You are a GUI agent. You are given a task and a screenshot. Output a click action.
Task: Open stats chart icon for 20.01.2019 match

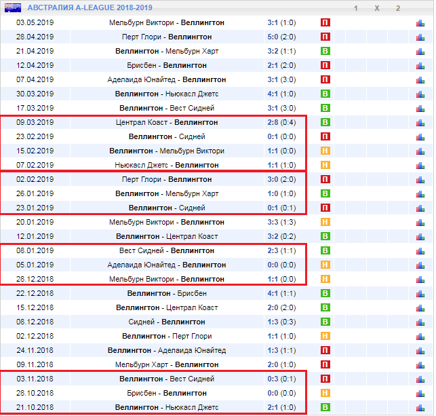pyautogui.click(x=420, y=223)
